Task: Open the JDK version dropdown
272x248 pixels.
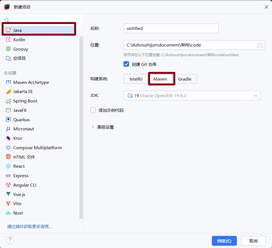Action: point(192,95)
